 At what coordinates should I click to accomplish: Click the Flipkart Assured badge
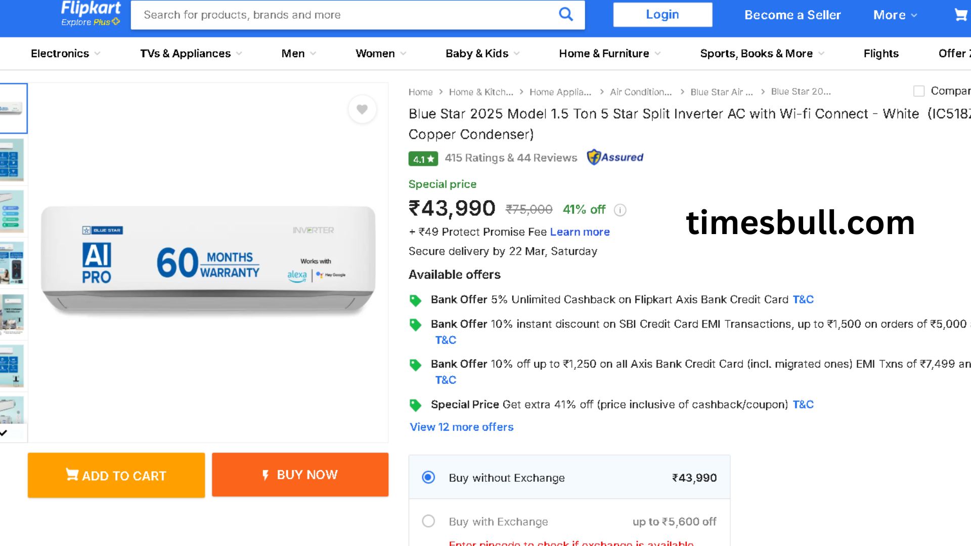click(615, 157)
